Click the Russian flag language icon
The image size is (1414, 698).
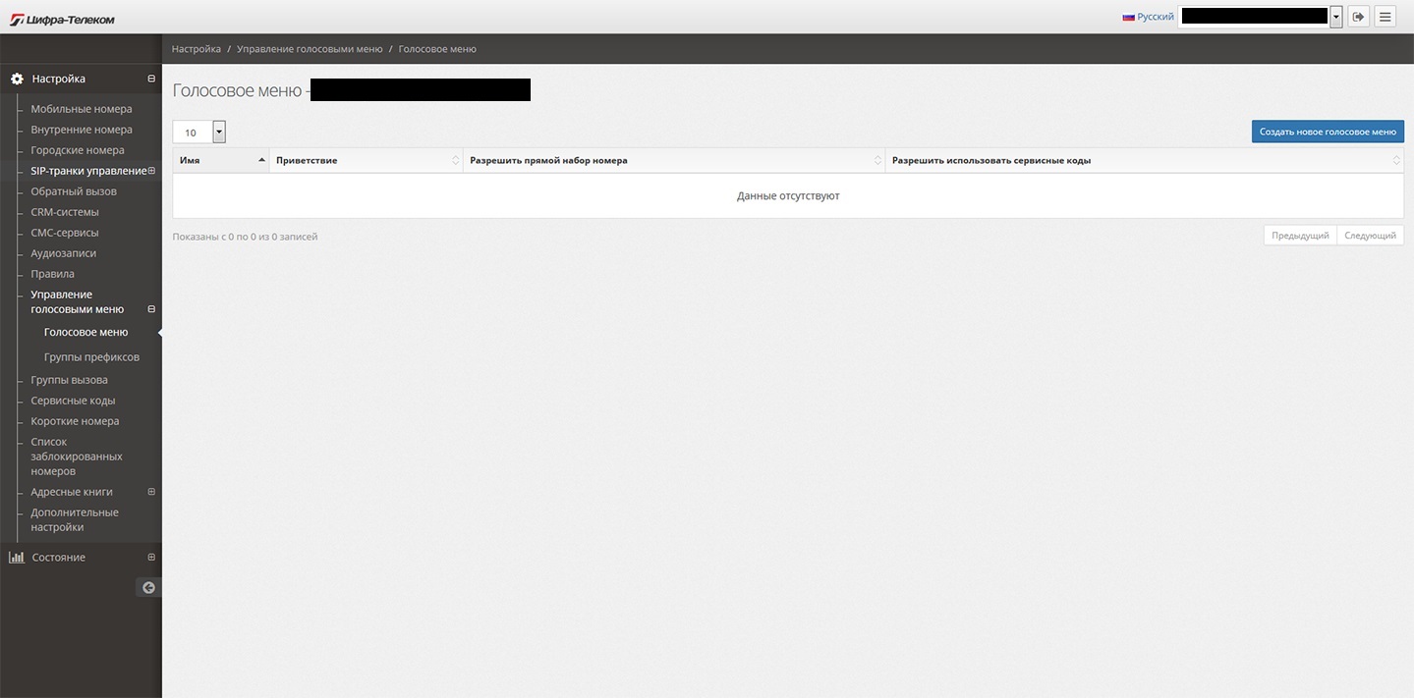pyautogui.click(x=1129, y=17)
